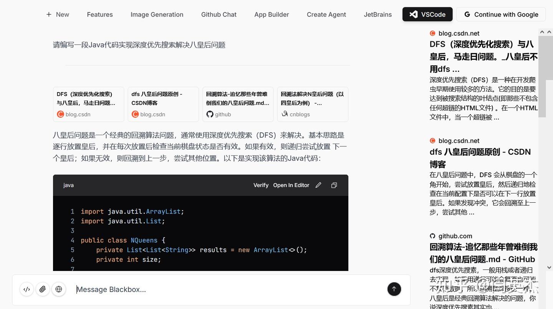The height and width of the screenshot is (309, 553).
Task: Open the cnblogs N皇后 source card
Action: click(x=313, y=104)
